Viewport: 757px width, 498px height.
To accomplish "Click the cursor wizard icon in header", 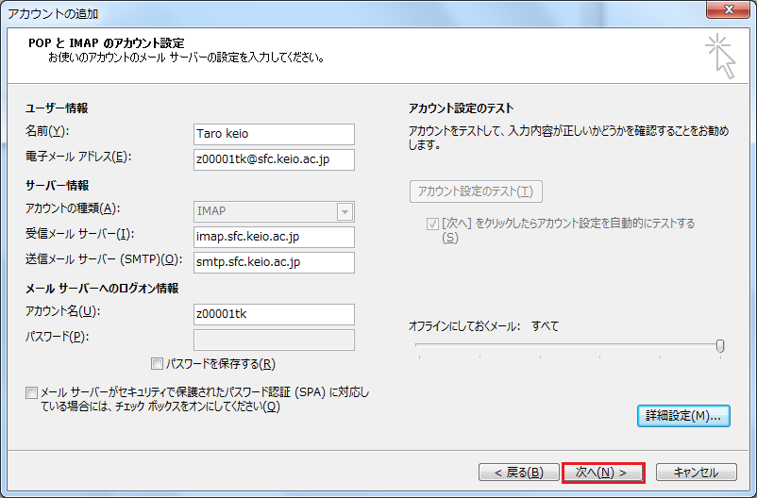I will [719, 55].
